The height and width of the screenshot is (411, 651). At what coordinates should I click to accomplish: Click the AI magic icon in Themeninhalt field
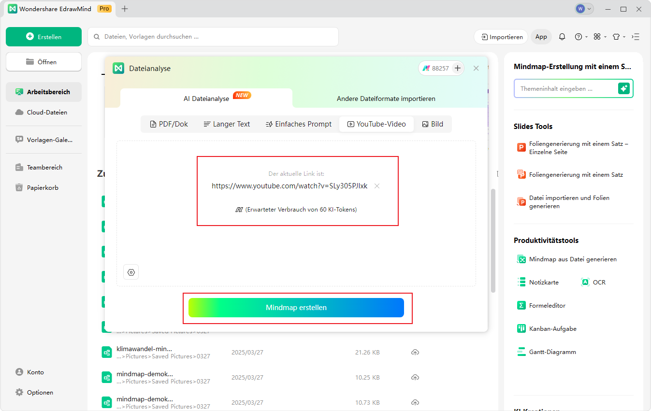pyautogui.click(x=624, y=88)
